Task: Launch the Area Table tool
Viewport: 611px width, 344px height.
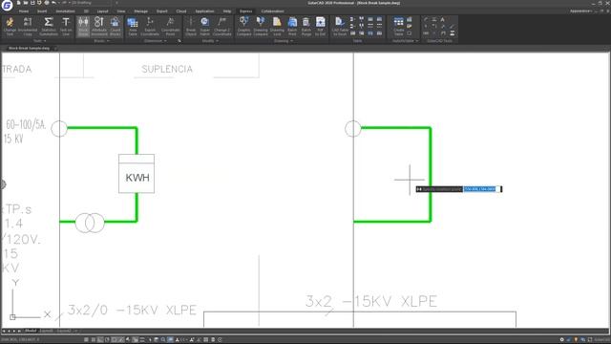Action: [133, 27]
